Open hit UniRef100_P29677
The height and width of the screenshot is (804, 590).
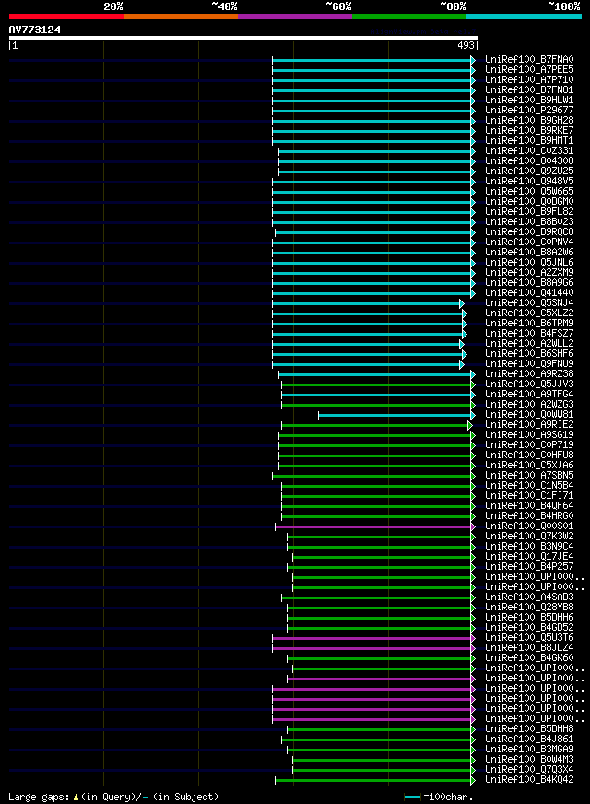(529, 111)
